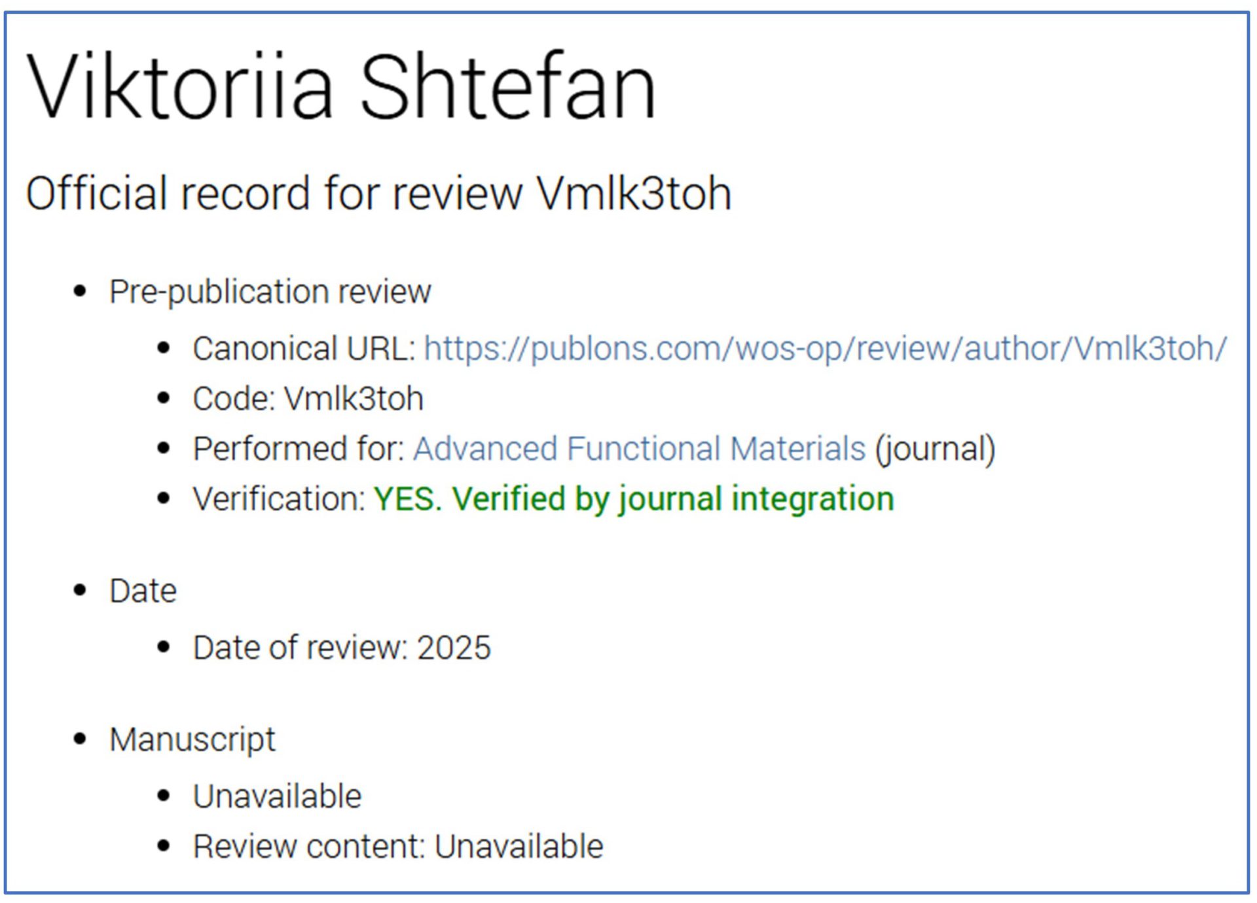Click the Official record for review title
1257x903 pixels.
378,194
